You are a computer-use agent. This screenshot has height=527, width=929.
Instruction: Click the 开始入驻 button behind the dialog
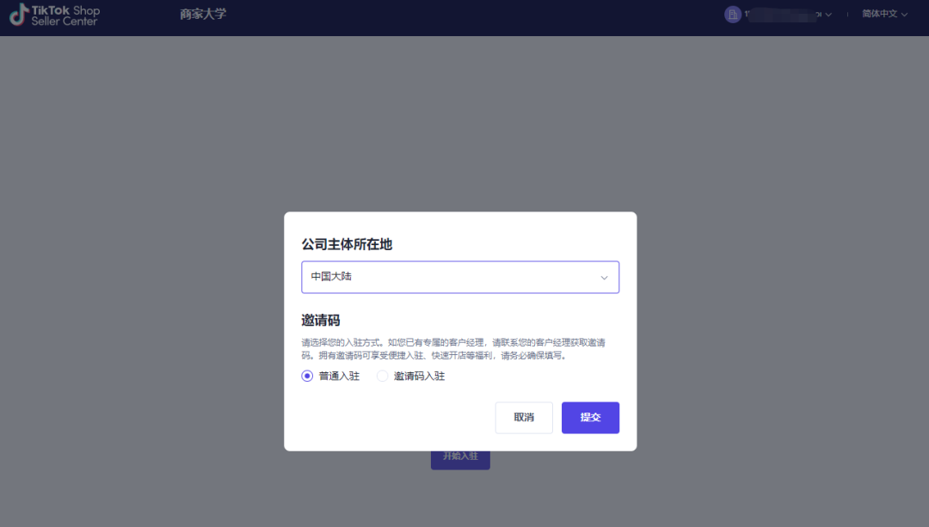coord(460,457)
